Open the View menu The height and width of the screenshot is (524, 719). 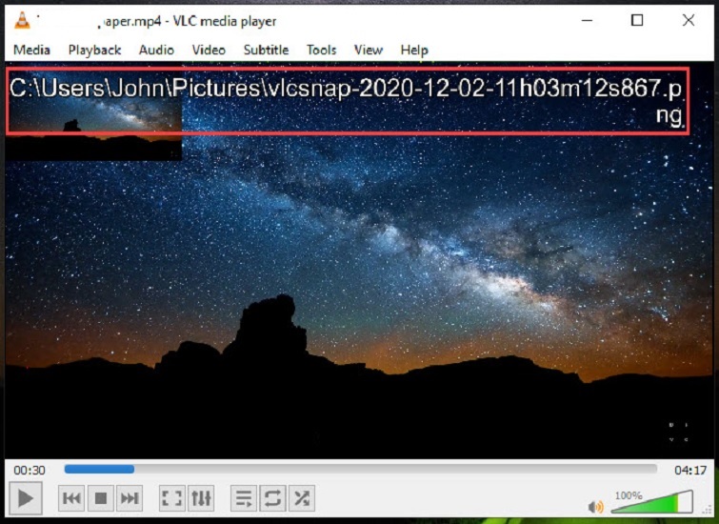tap(369, 50)
